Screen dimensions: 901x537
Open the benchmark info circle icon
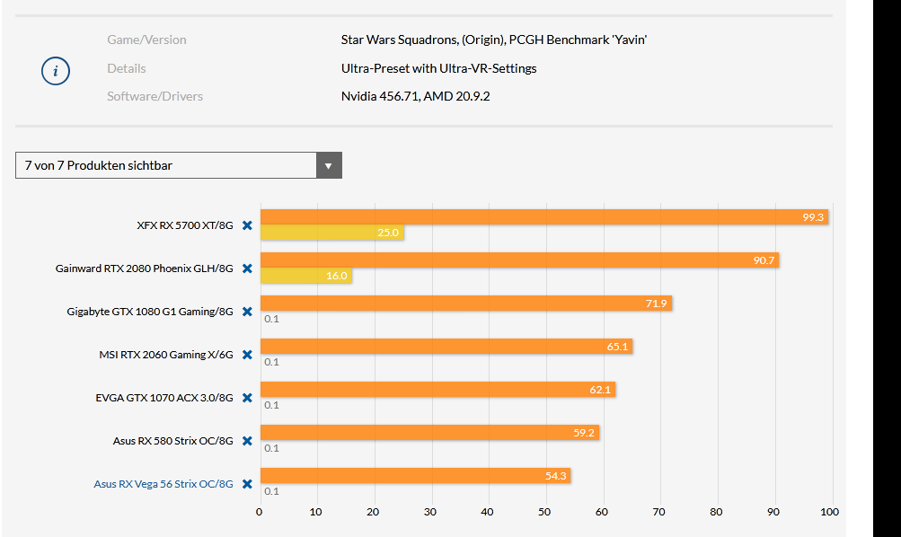(x=56, y=71)
